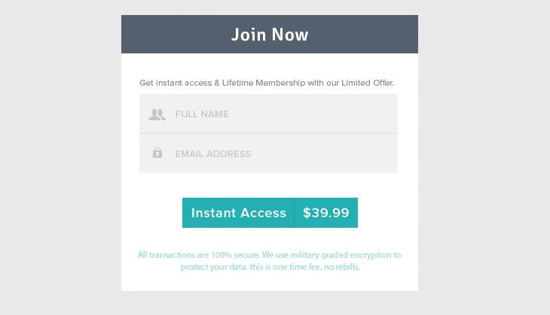The width and height of the screenshot is (550, 315).
Task: Click the 'All transactions are 100% secure' text
Action: (x=199, y=255)
